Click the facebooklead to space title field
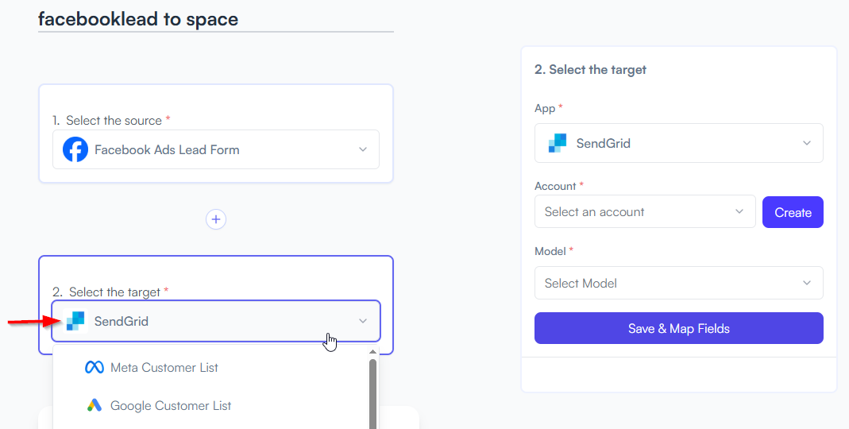849x429 pixels. tap(215, 20)
